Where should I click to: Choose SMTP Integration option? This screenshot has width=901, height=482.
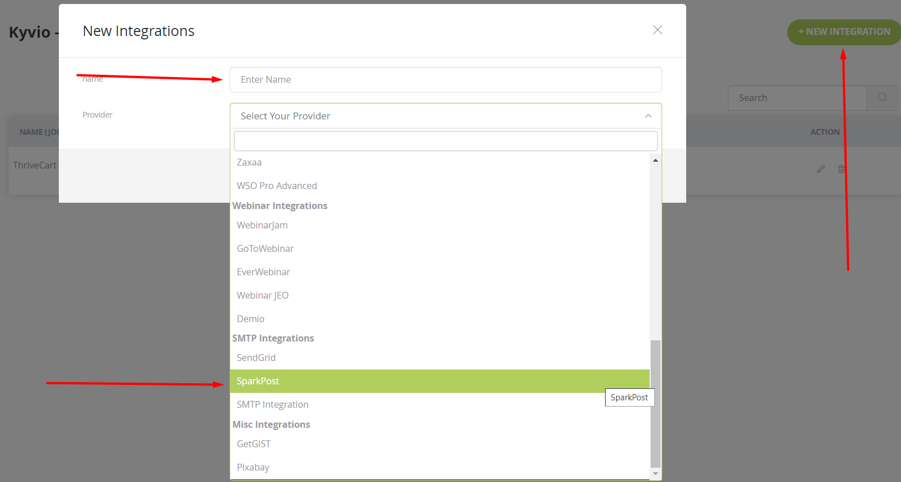click(x=439, y=404)
